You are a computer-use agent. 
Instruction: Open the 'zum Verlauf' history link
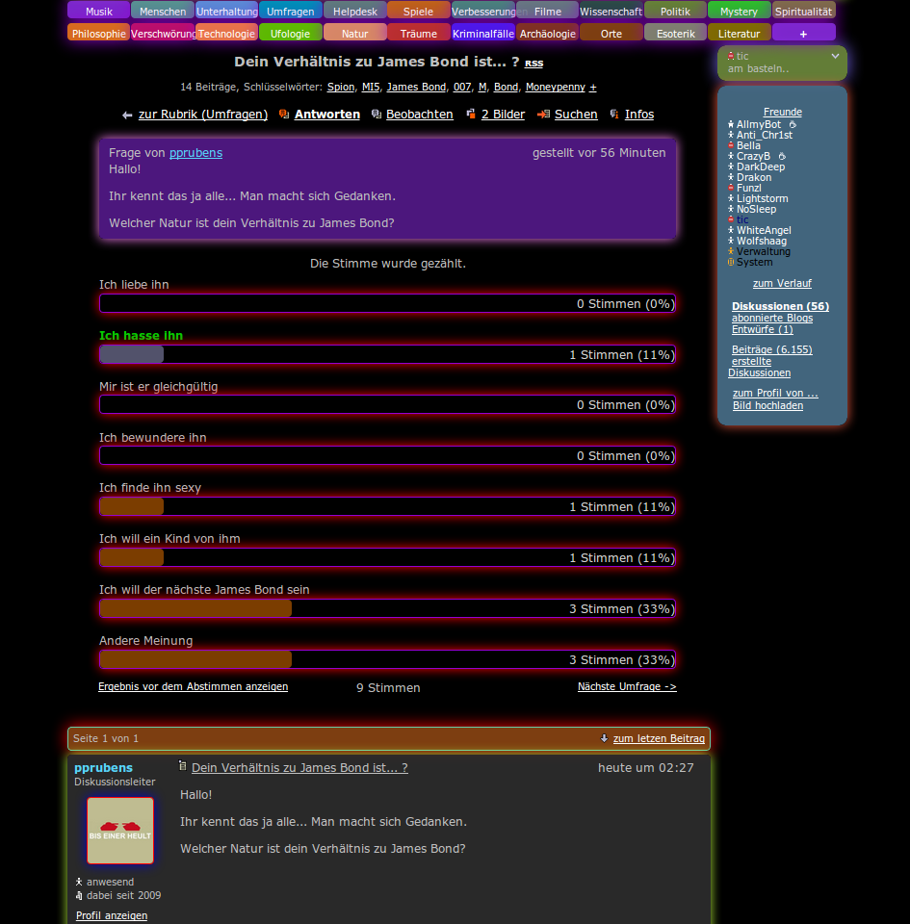tap(782, 283)
